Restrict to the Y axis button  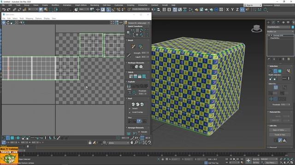[232, 10]
